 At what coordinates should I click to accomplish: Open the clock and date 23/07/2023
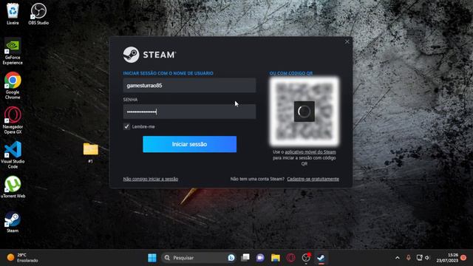point(447,258)
